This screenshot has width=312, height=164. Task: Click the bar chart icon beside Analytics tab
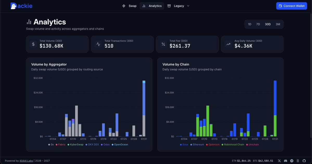click(144, 6)
